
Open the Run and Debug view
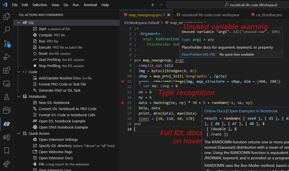(7, 57)
